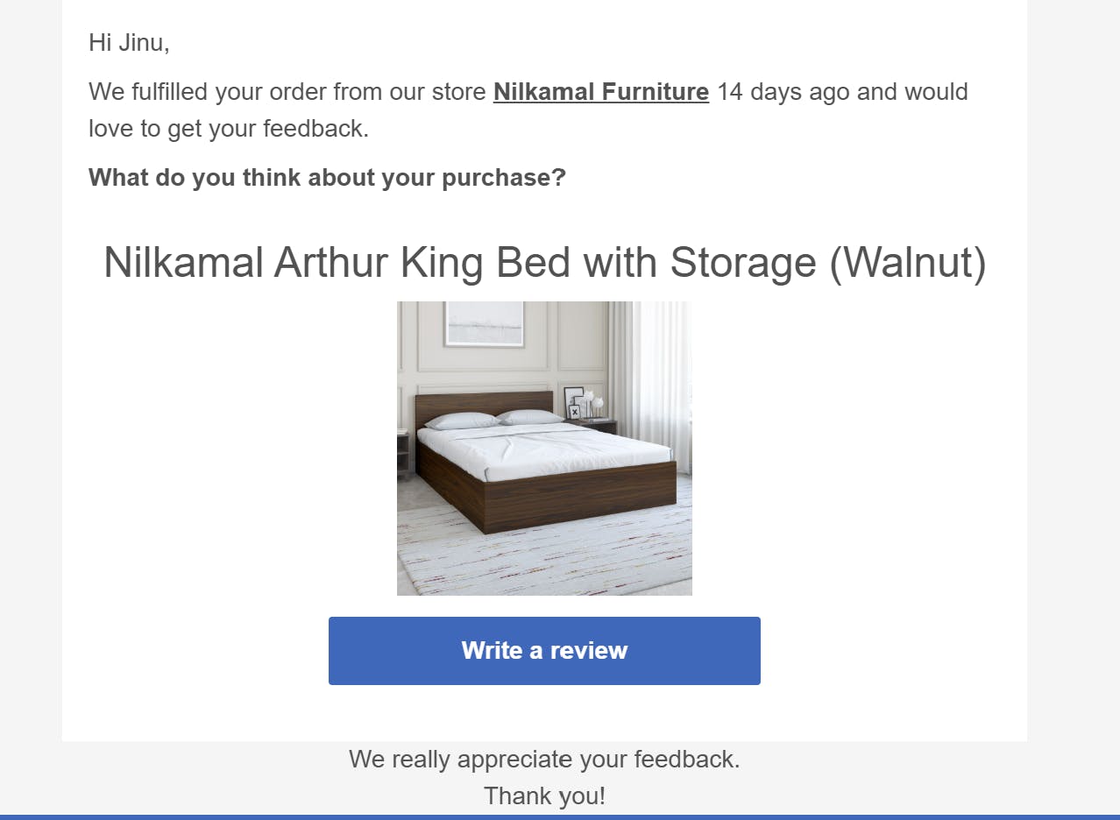Image resolution: width=1120 pixels, height=820 pixels.
Task: Select the Nilkamal Arthur King Bed title
Action: [x=544, y=262]
